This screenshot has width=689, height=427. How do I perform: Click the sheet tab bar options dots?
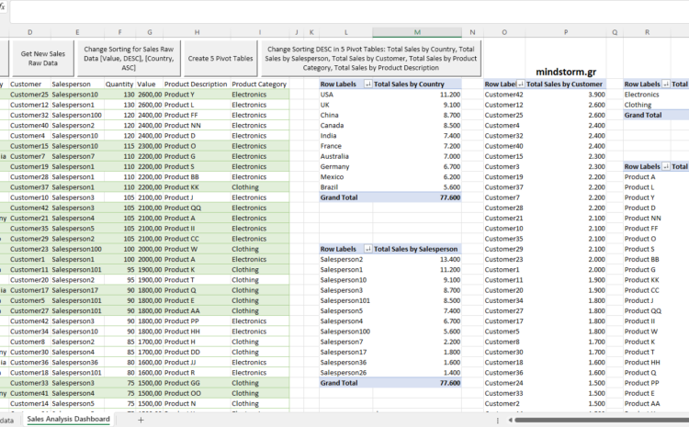point(497,421)
